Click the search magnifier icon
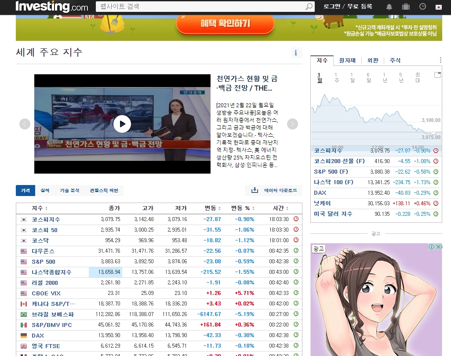Screen dimensions: 451x356 pos(309,6)
